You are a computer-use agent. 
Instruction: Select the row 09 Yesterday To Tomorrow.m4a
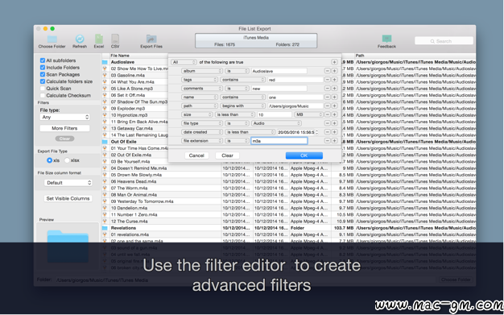[x=289, y=201]
